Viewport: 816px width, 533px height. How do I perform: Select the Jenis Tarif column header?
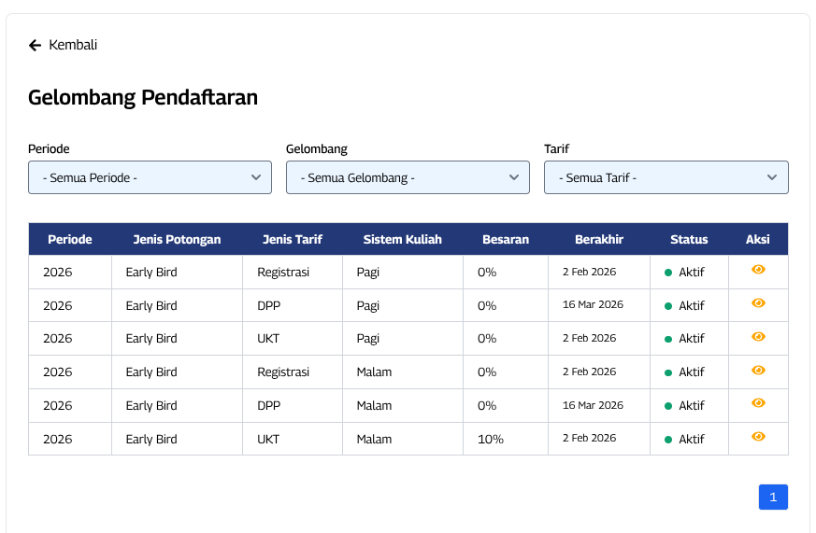293,239
